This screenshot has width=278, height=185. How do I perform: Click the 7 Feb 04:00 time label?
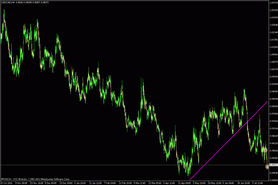click(110, 183)
